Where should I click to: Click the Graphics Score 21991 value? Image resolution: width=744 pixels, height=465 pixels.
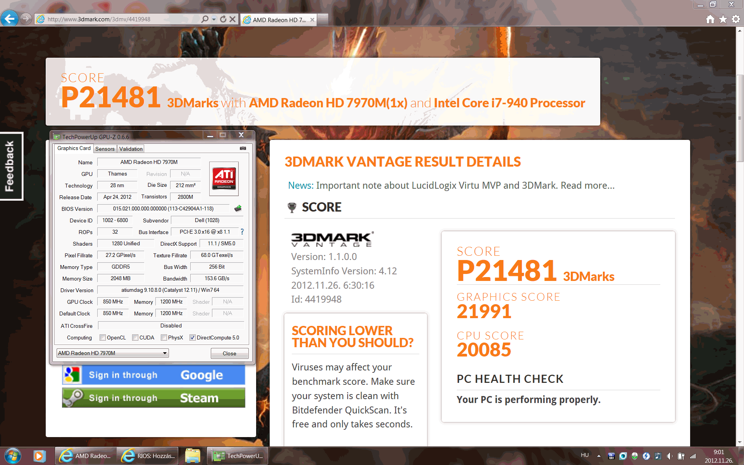coord(484,312)
